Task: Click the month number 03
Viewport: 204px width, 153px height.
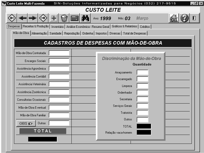Action: pyautogui.click(x=127, y=18)
